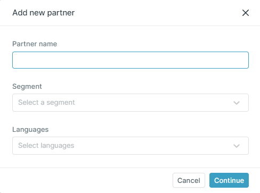Expand language options via down arrow
Screen dimensions: 260x193
click(237, 146)
